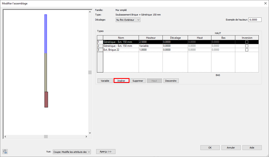The width and height of the screenshot is (269, 157).
Task: Click the Variable button
Action: (x=105, y=81)
